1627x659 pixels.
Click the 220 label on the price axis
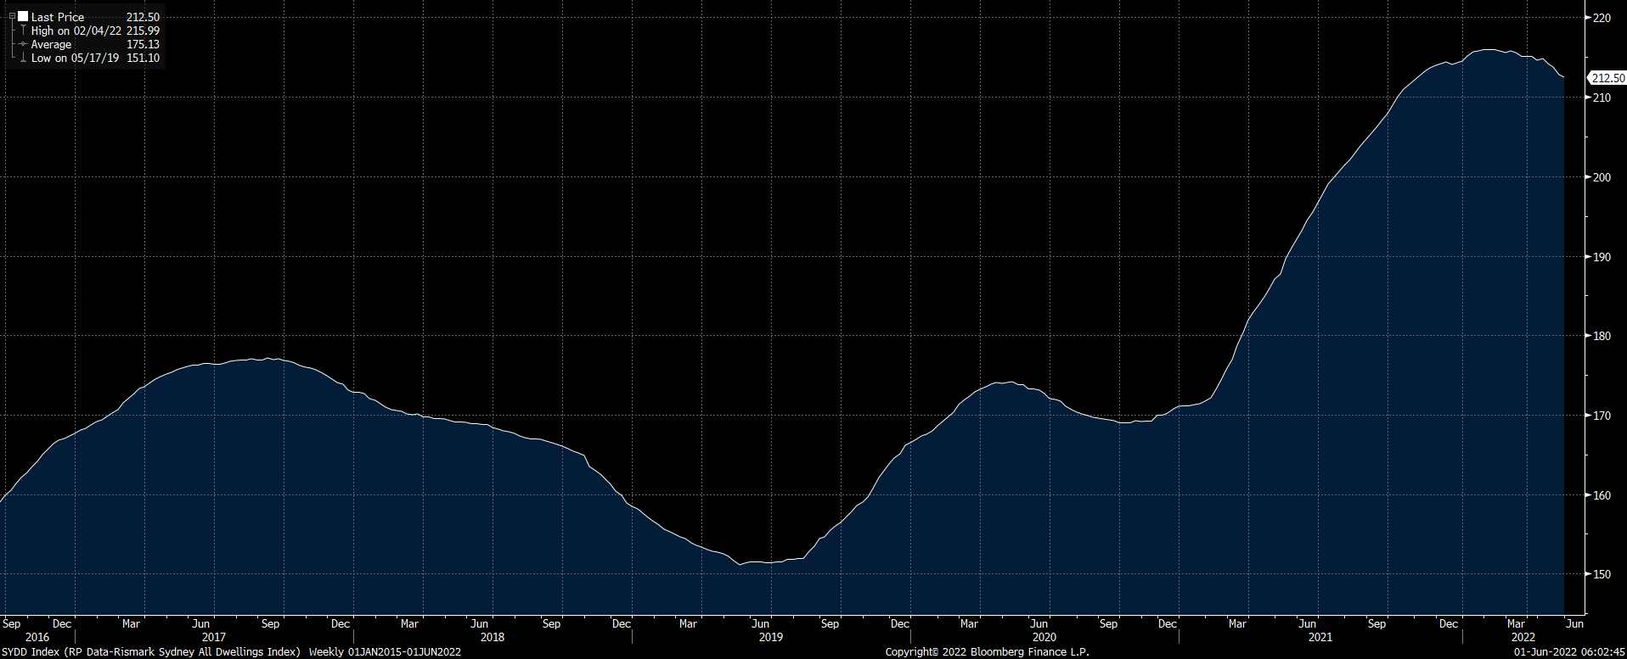coord(1602,18)
